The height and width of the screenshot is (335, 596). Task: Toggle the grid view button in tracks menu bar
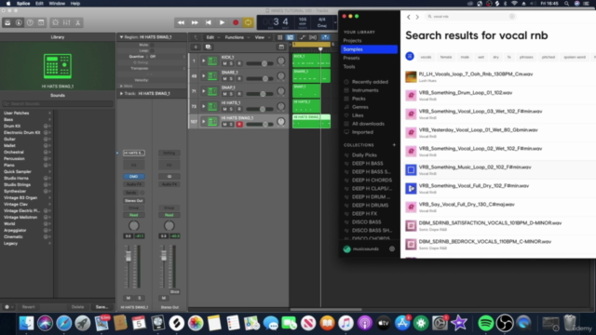coord(280,37)
